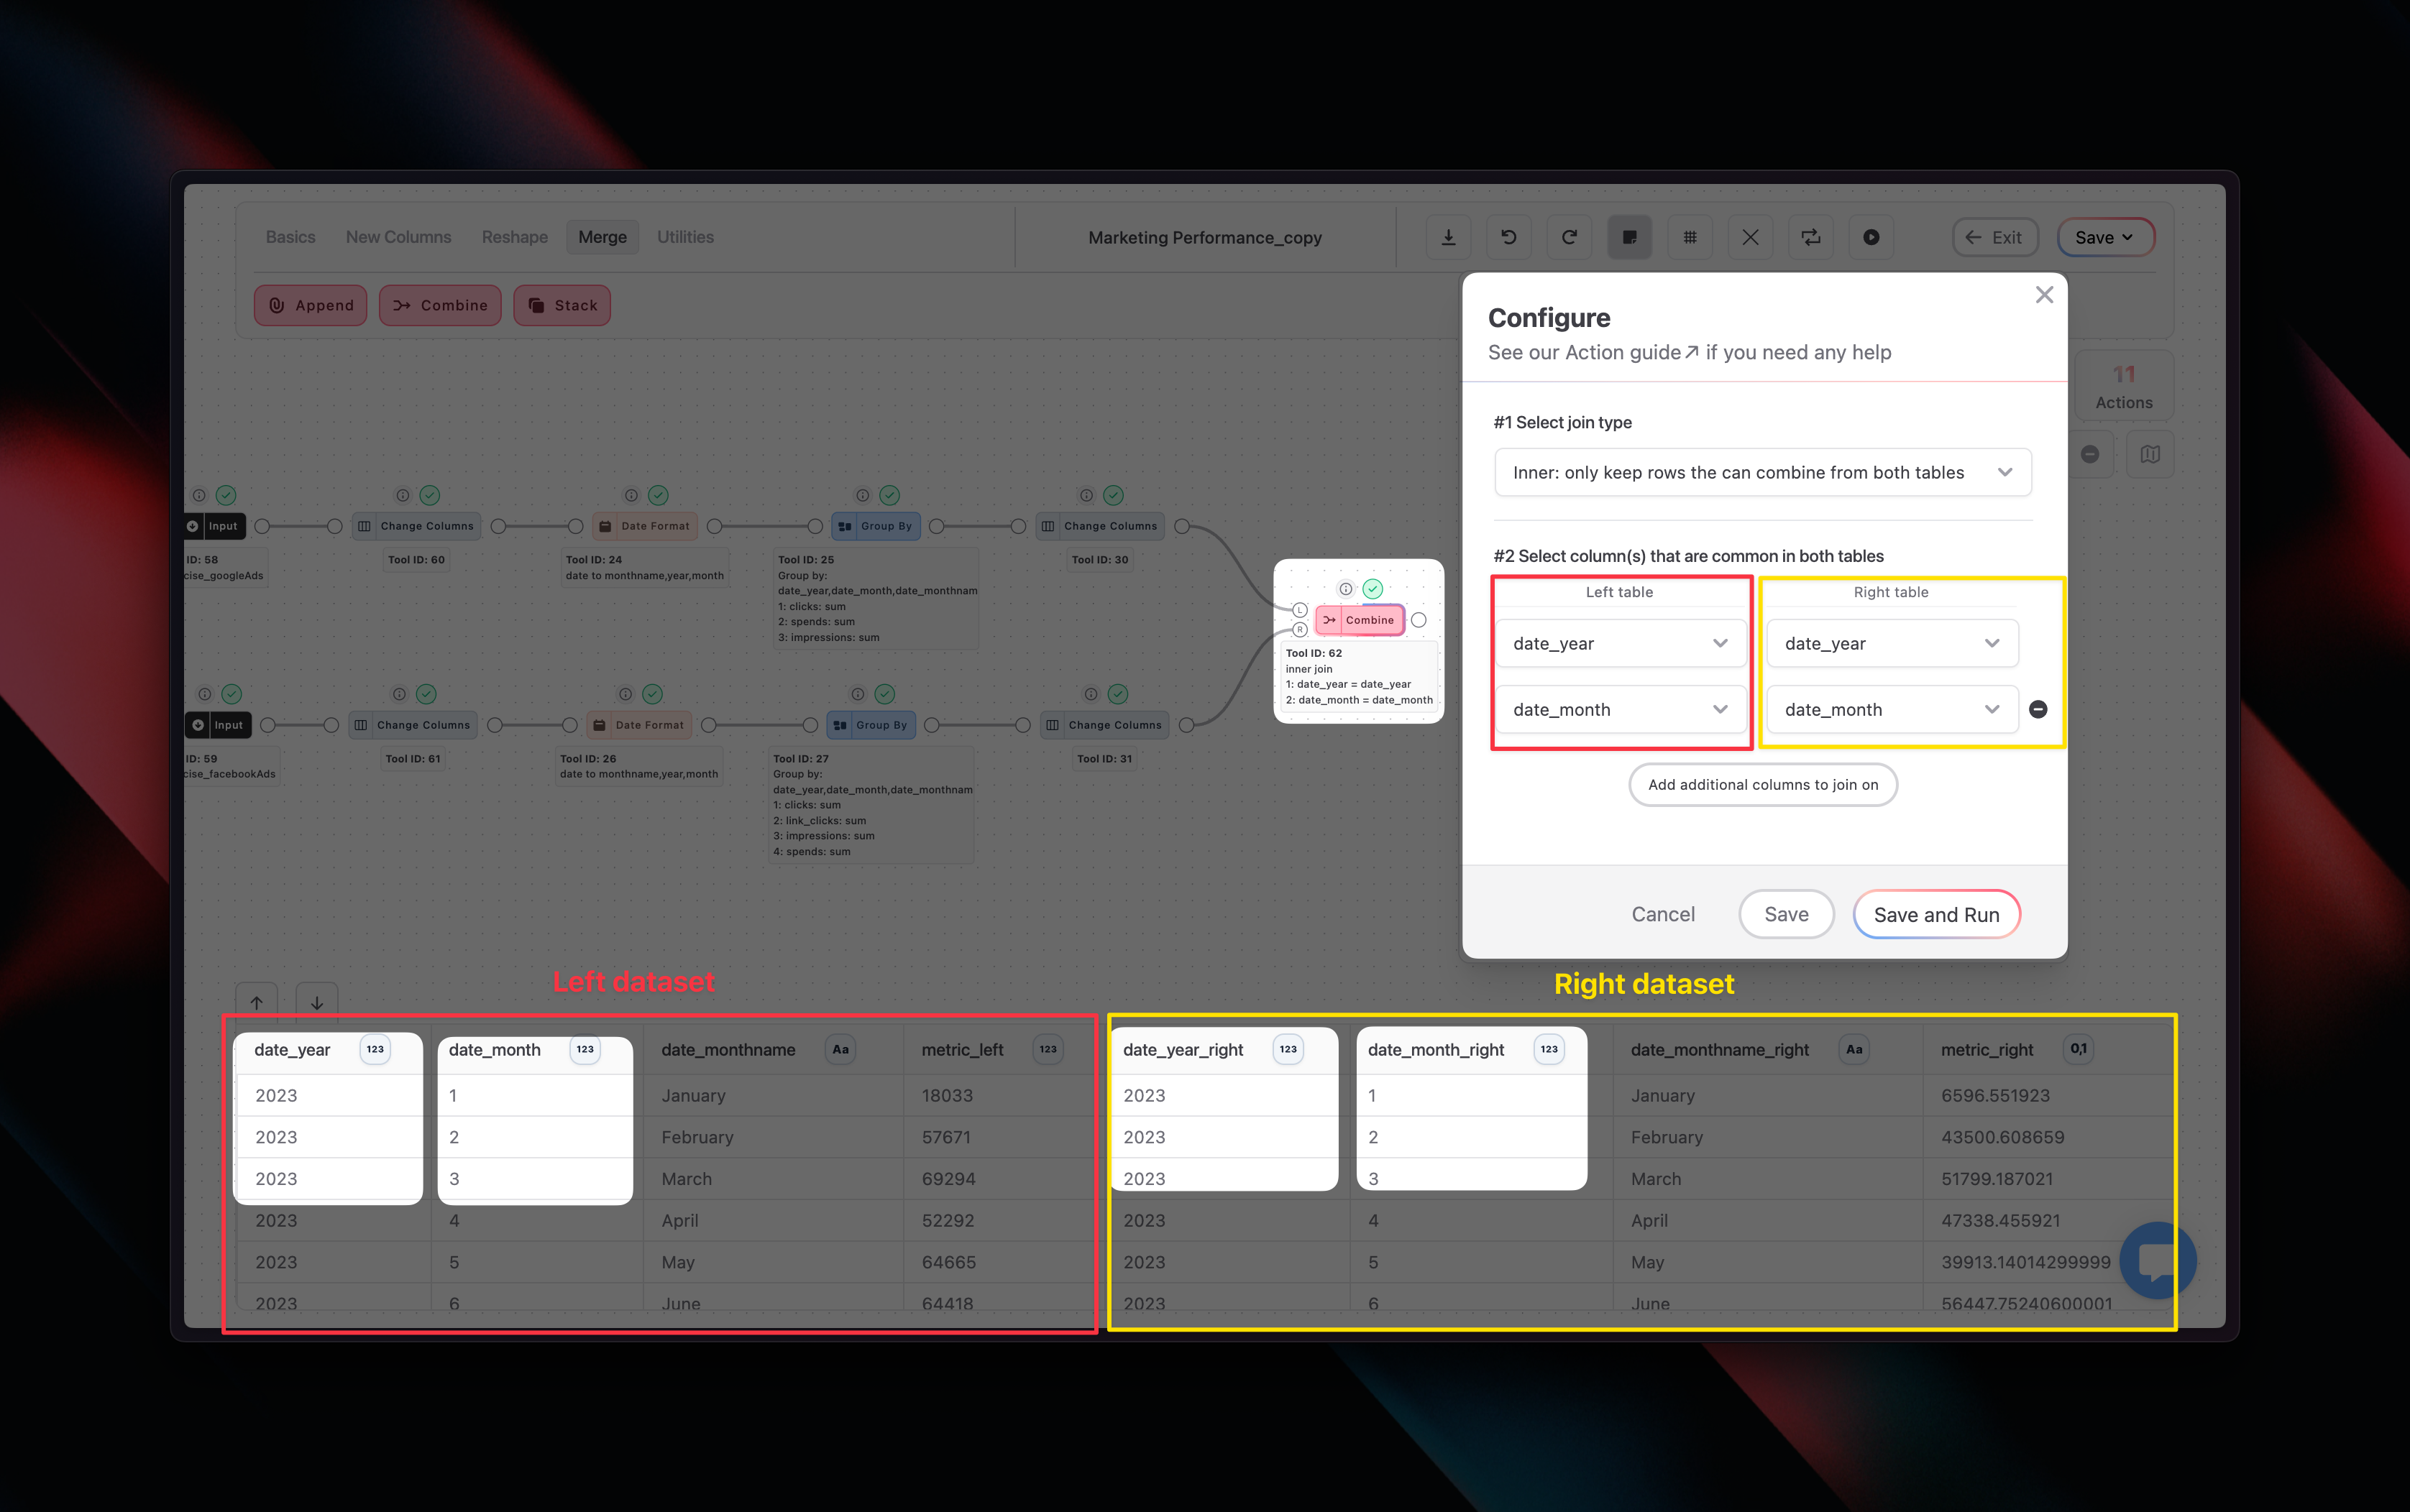Screen dimensions: 2410x1512
Task: Click the 123 type badge on date_month column
Action: pyautogui.click(x=585, y=1049)
